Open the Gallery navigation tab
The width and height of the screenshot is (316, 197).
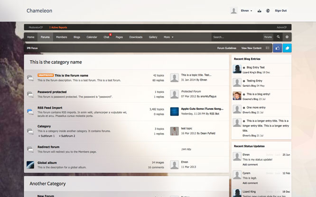pos(153,37)
